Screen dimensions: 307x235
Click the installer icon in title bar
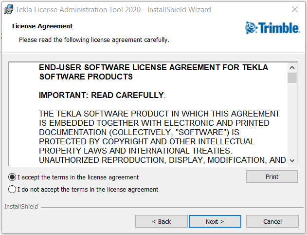[x=8, y=9]
